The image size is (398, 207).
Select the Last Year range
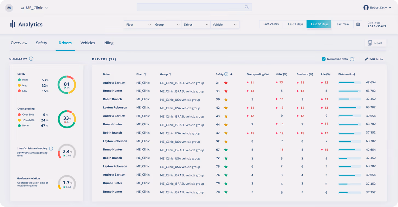343,24
